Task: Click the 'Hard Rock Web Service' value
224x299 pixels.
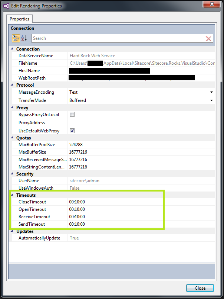Action: tap(92, 56)
